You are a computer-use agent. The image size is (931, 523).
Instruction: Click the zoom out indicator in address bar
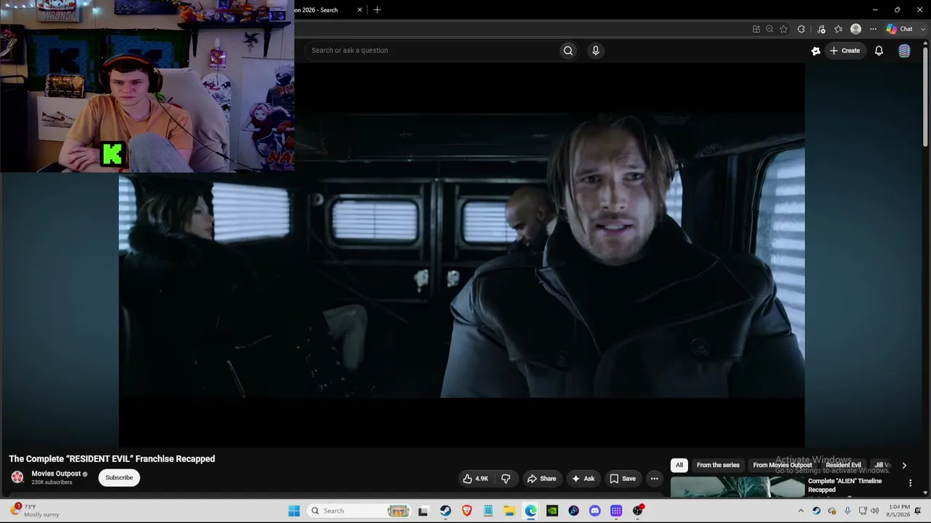770,29
